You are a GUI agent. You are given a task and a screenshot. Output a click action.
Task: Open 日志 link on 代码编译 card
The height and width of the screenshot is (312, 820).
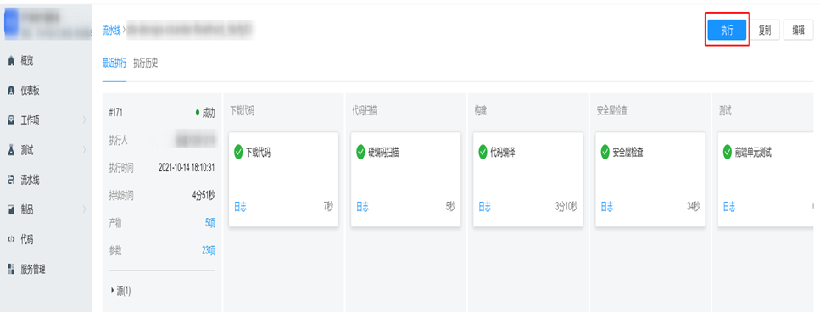[485, 207]
